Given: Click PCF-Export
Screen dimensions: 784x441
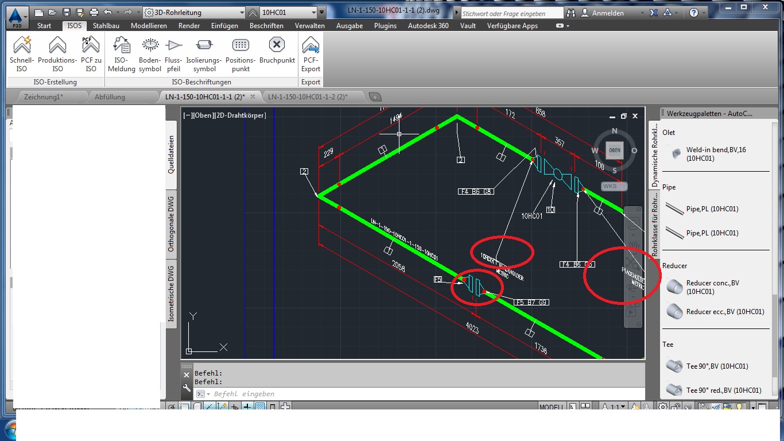Looking at the screenshot, I should click(x=311, y=55).
